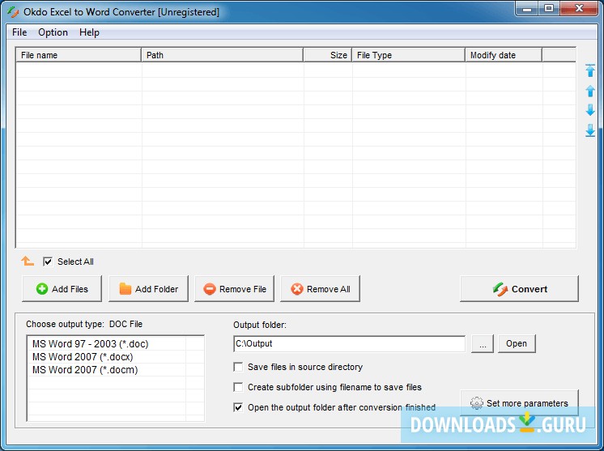Sort by Path column header

tap(223, 55)
